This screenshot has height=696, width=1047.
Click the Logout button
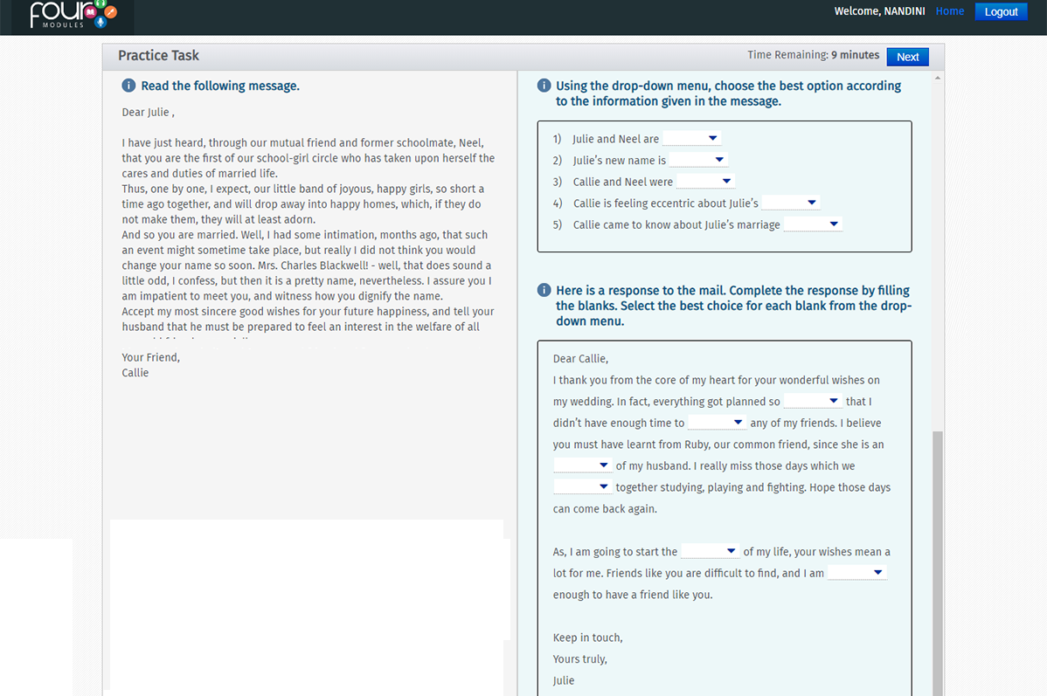[x=1001, y=12]
